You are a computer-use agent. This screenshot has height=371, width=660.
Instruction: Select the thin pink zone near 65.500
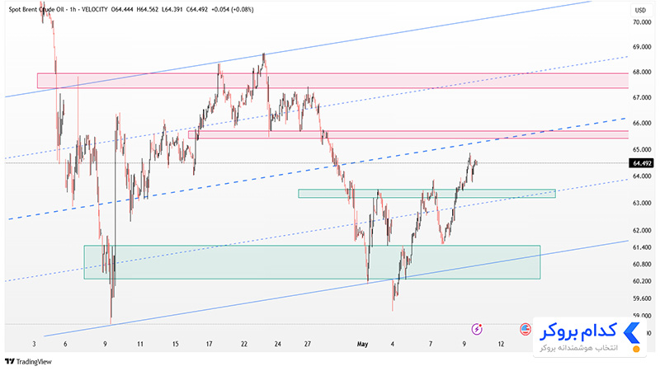[408, 134]
